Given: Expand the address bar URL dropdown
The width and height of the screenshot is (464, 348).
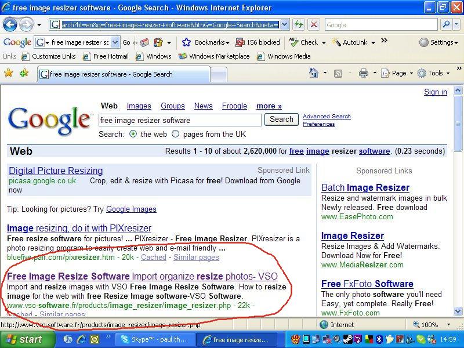Looking at the screenshot, I should coord(284,24).
